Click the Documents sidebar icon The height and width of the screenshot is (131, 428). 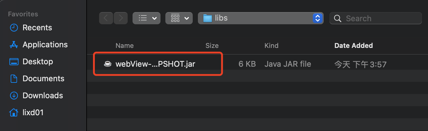14,79
